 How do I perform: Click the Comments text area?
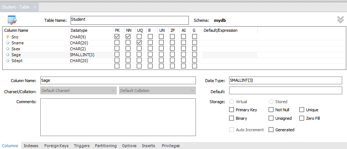[x=118, y=117]
